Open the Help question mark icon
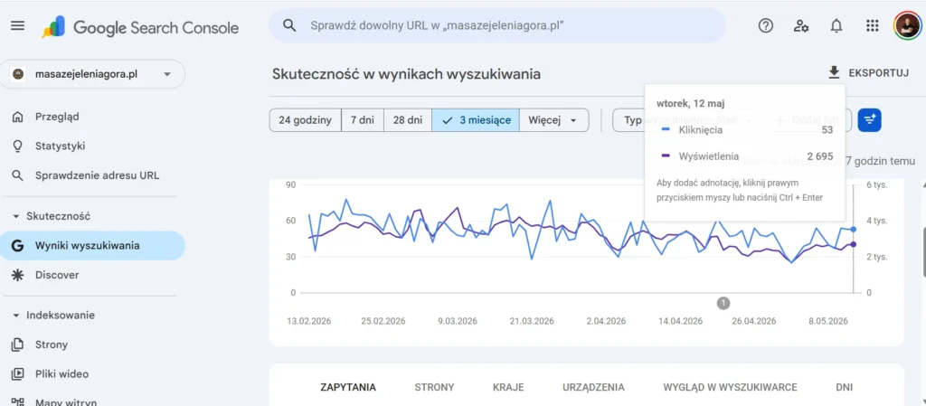 pos(766,26)
